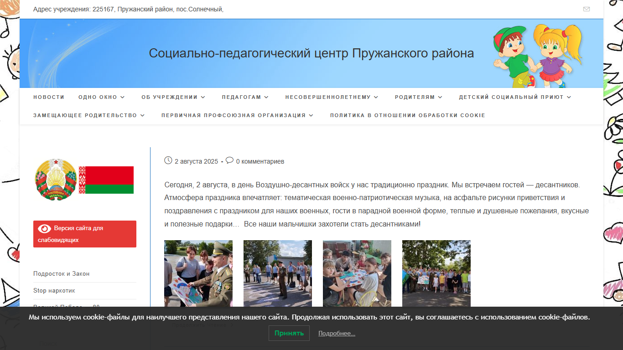
Task: Click the Belarus flag image
Action: click(x=106, y=180)
